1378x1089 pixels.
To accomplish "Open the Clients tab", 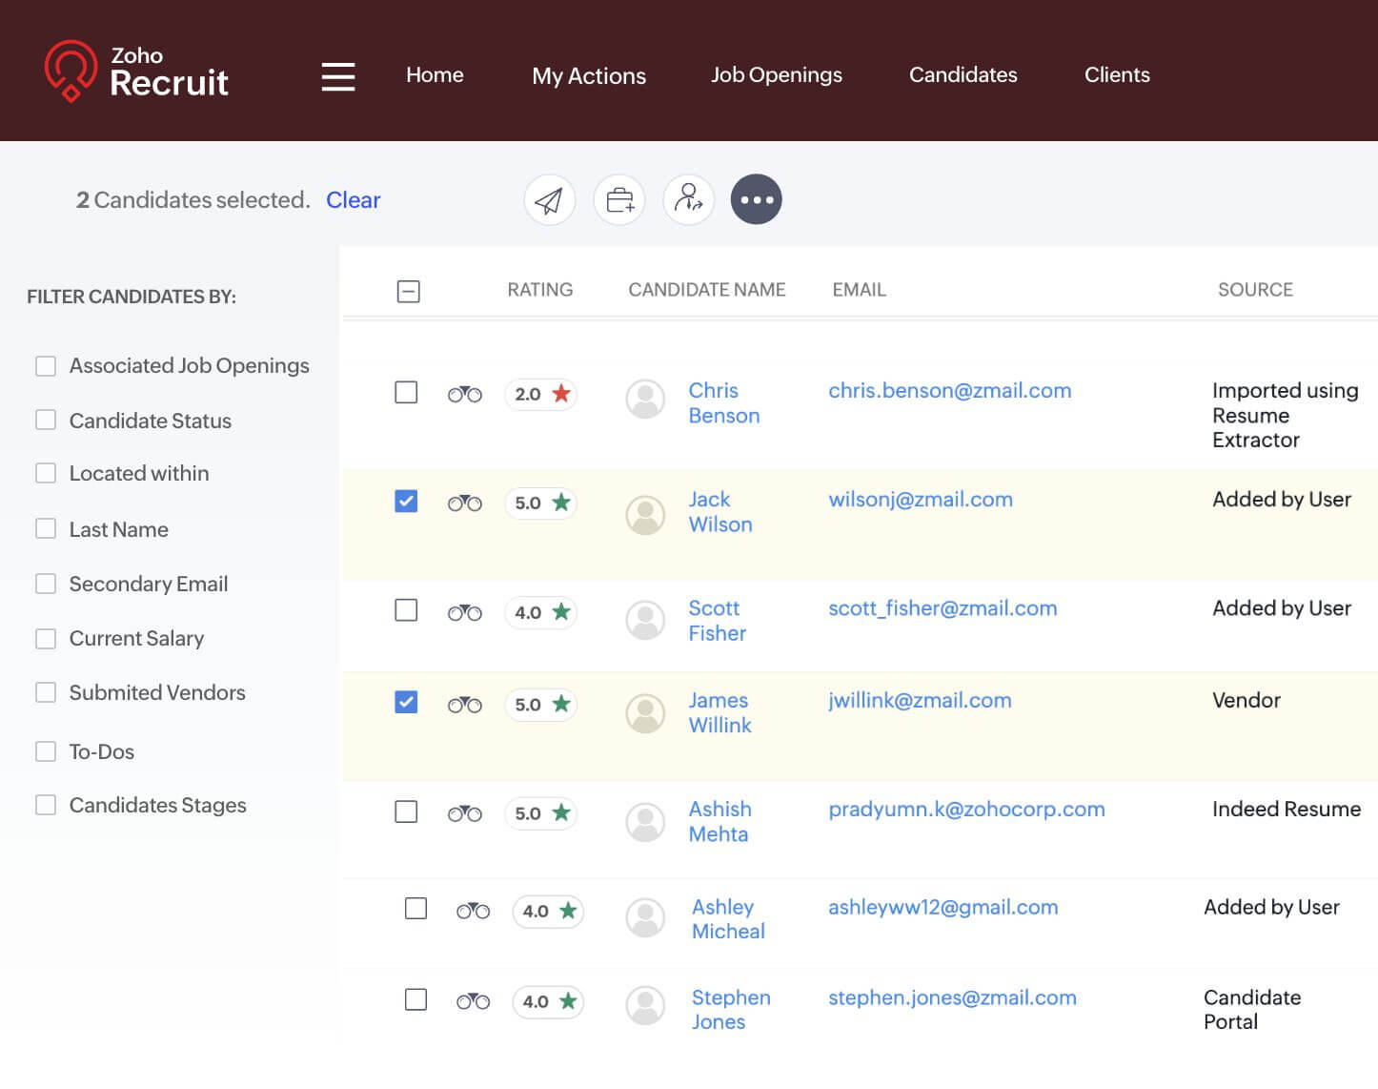I will 1117,75.
